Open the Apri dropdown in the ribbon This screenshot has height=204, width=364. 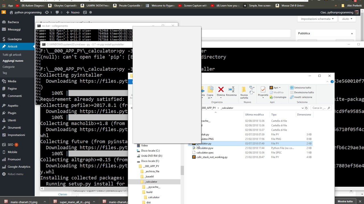275,88
